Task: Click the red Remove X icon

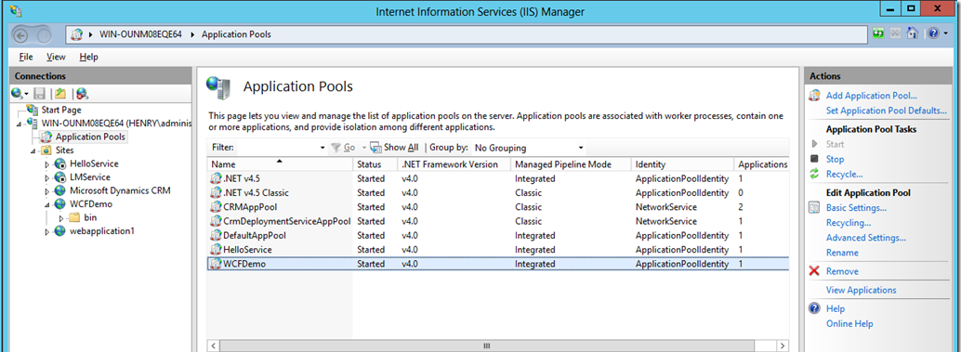Action: pyautogui.click(x=814, y=271)
